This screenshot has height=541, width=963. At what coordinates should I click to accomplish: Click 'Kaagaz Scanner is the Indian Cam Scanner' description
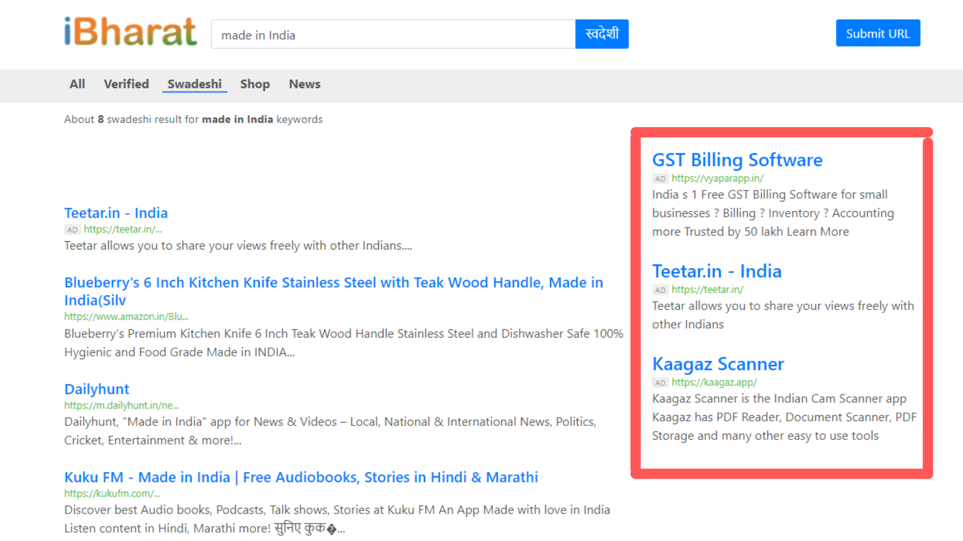coord(784,417)
